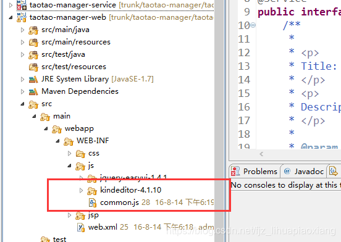Click the Maven Dependencies library icon
Viewport: 341px width, 242px height.
[x=33, y=92]
